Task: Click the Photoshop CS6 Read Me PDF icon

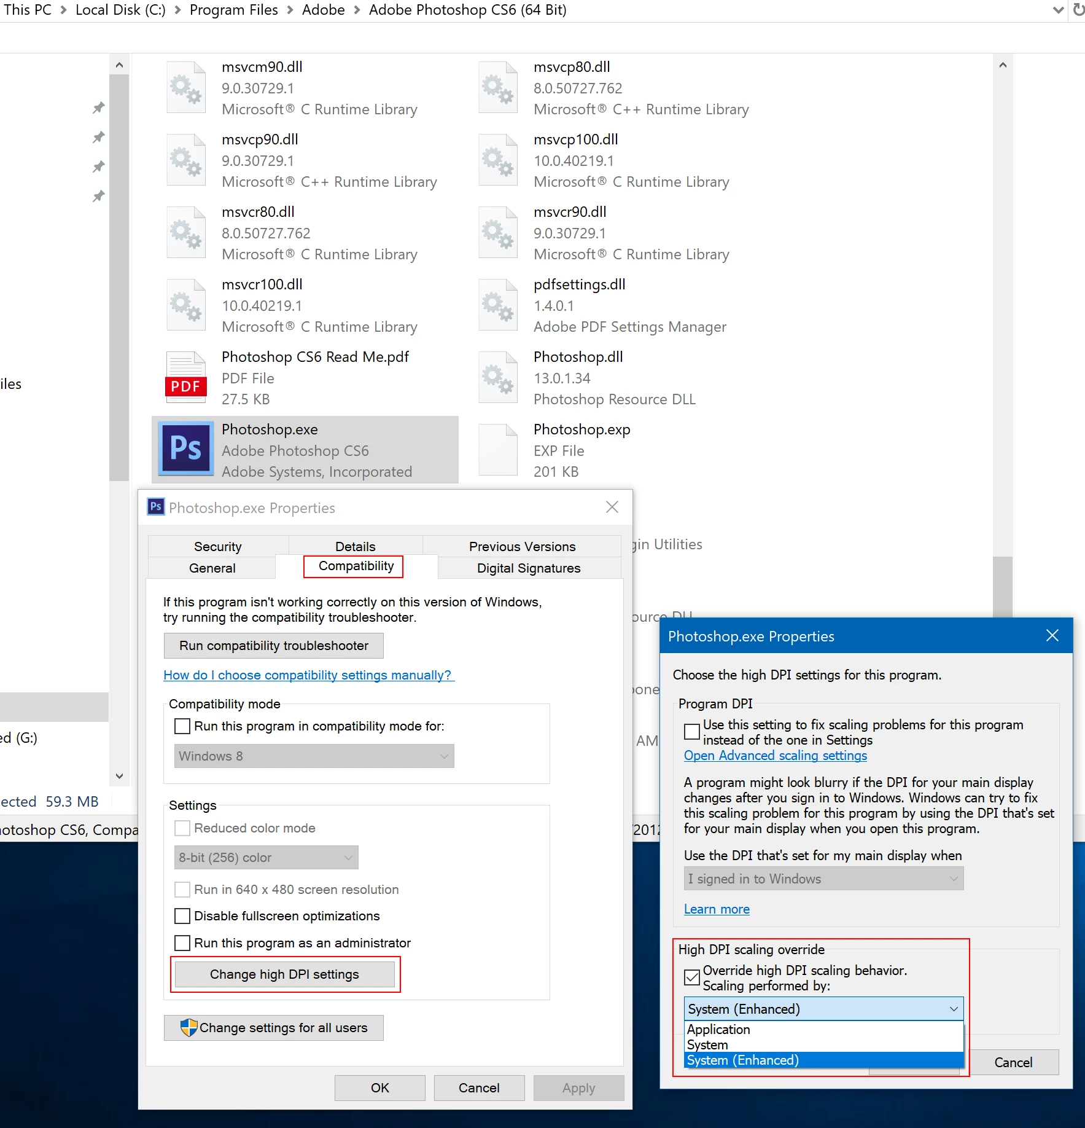Action: 186,377
